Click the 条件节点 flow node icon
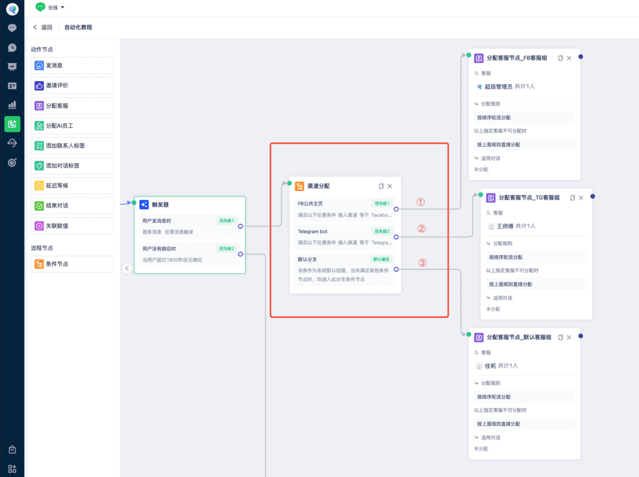Image resolution: width=639 pixels, height=477 pixels. click(x=39, y=263)
